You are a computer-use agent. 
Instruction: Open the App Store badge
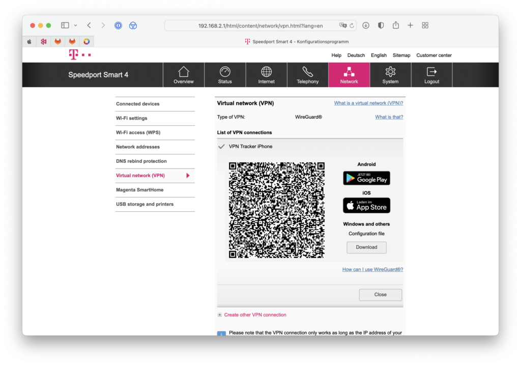coord(366,206)
